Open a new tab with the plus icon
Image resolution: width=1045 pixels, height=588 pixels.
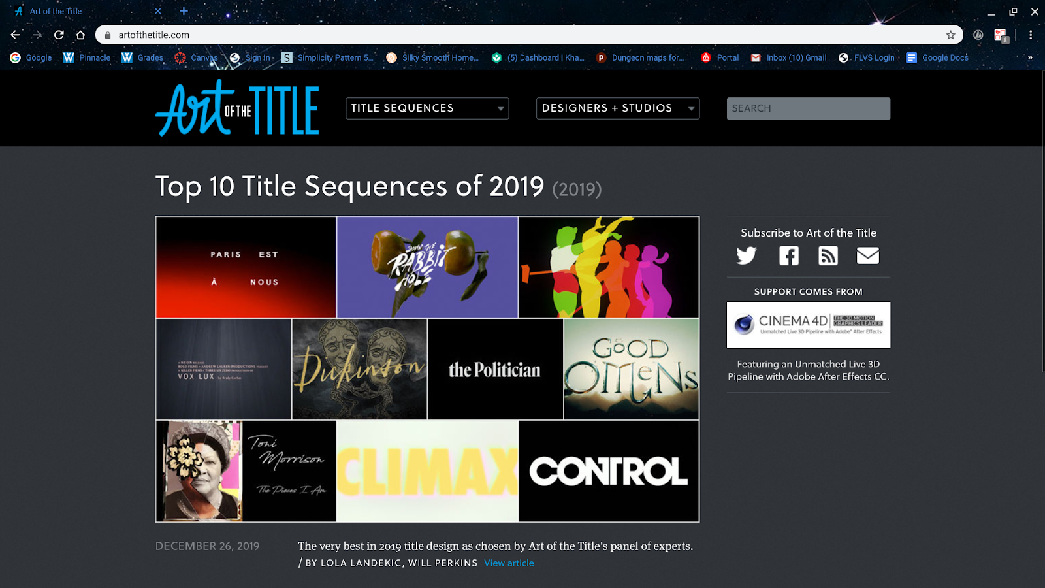coord(184,11)
